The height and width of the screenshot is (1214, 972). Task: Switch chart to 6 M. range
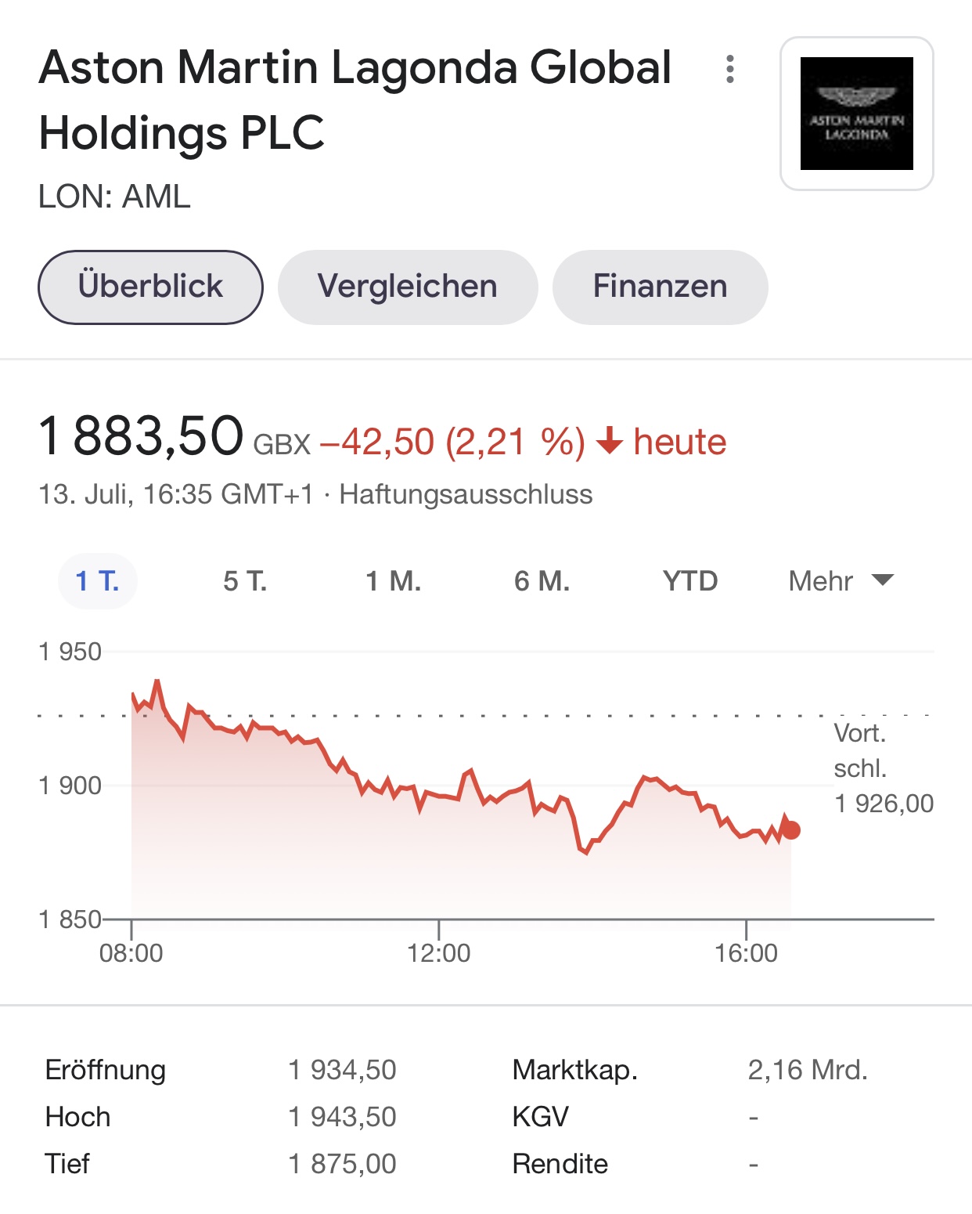[542, 581]
